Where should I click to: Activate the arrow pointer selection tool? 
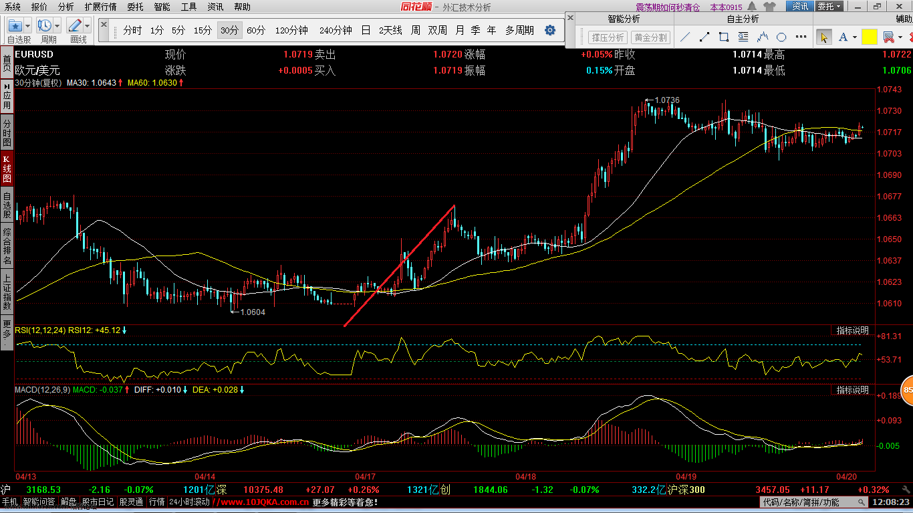pos(823,37)
